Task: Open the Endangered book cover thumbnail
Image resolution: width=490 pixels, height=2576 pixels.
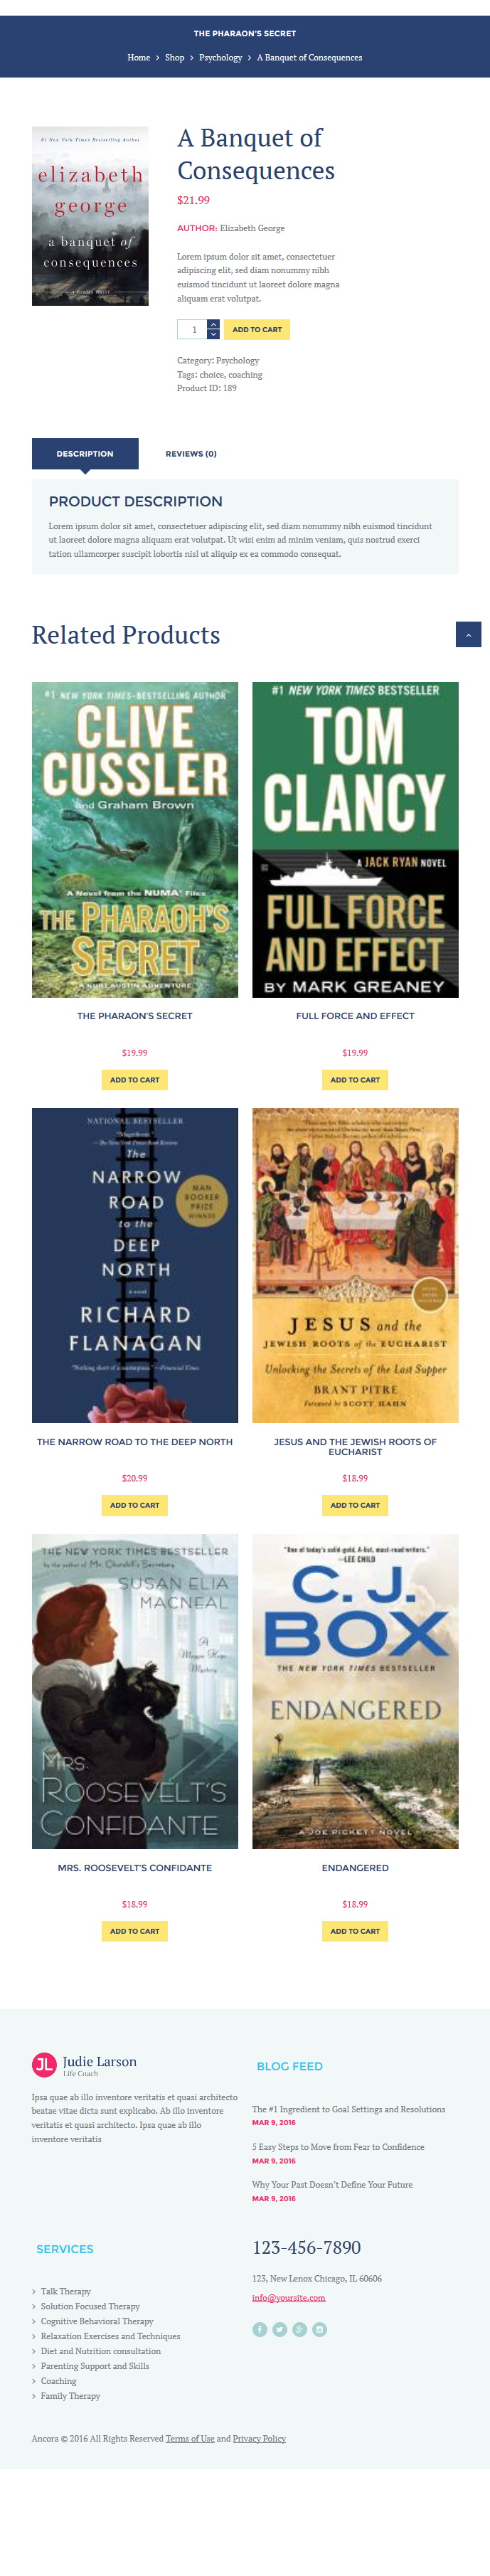Action: click(x=355, y=1691)
